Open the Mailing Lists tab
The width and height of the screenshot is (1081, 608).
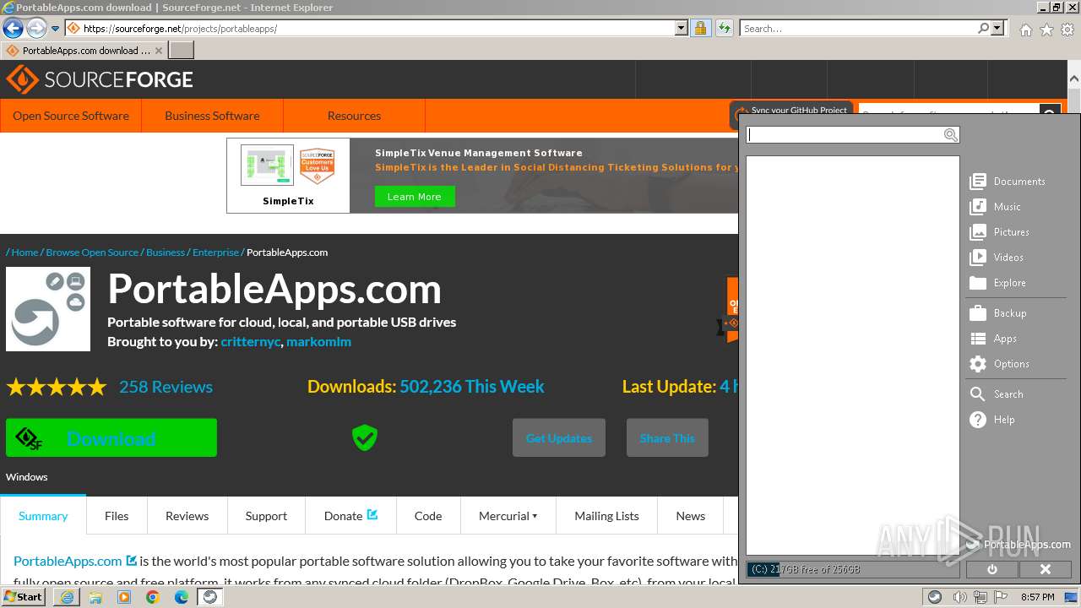[x=606, y=516]
